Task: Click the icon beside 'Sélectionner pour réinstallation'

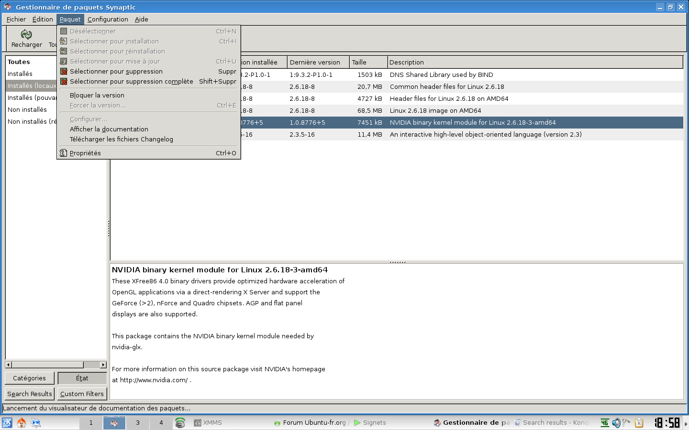Action: pos(64,51)
